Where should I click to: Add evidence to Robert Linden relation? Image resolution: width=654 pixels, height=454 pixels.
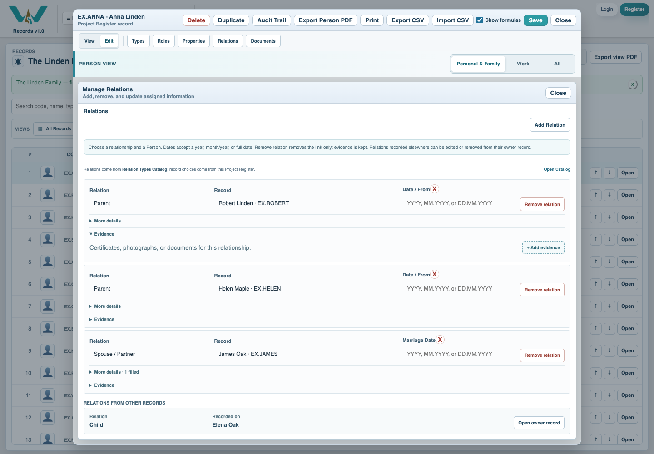(543, 247)
